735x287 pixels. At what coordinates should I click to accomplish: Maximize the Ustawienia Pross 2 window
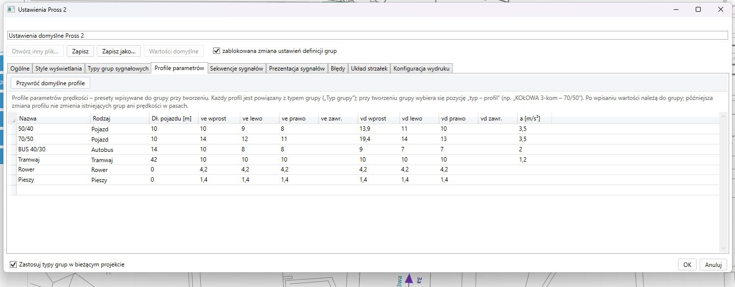(698, 9)
